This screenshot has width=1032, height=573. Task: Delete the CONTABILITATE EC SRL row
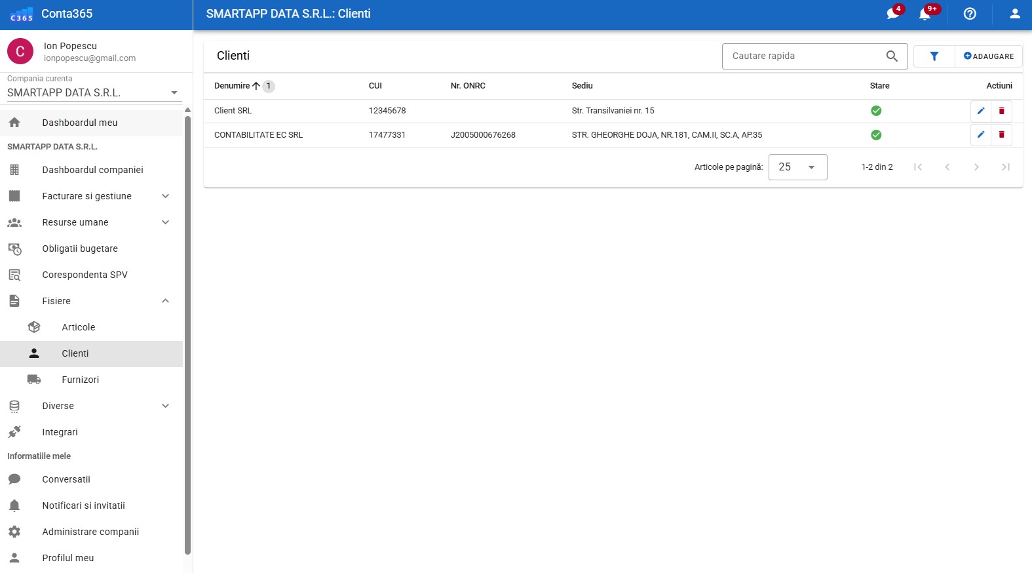pyautogui.click(x=1001, y=135)
